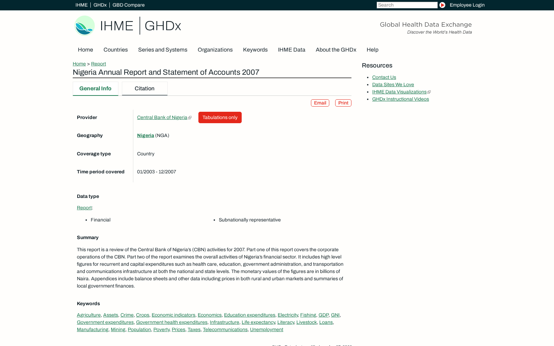
Task: Open GHDx Instructional Videos link
Action: click(401, 99)
